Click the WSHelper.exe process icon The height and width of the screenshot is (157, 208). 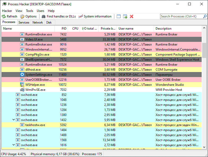[22, 85]
